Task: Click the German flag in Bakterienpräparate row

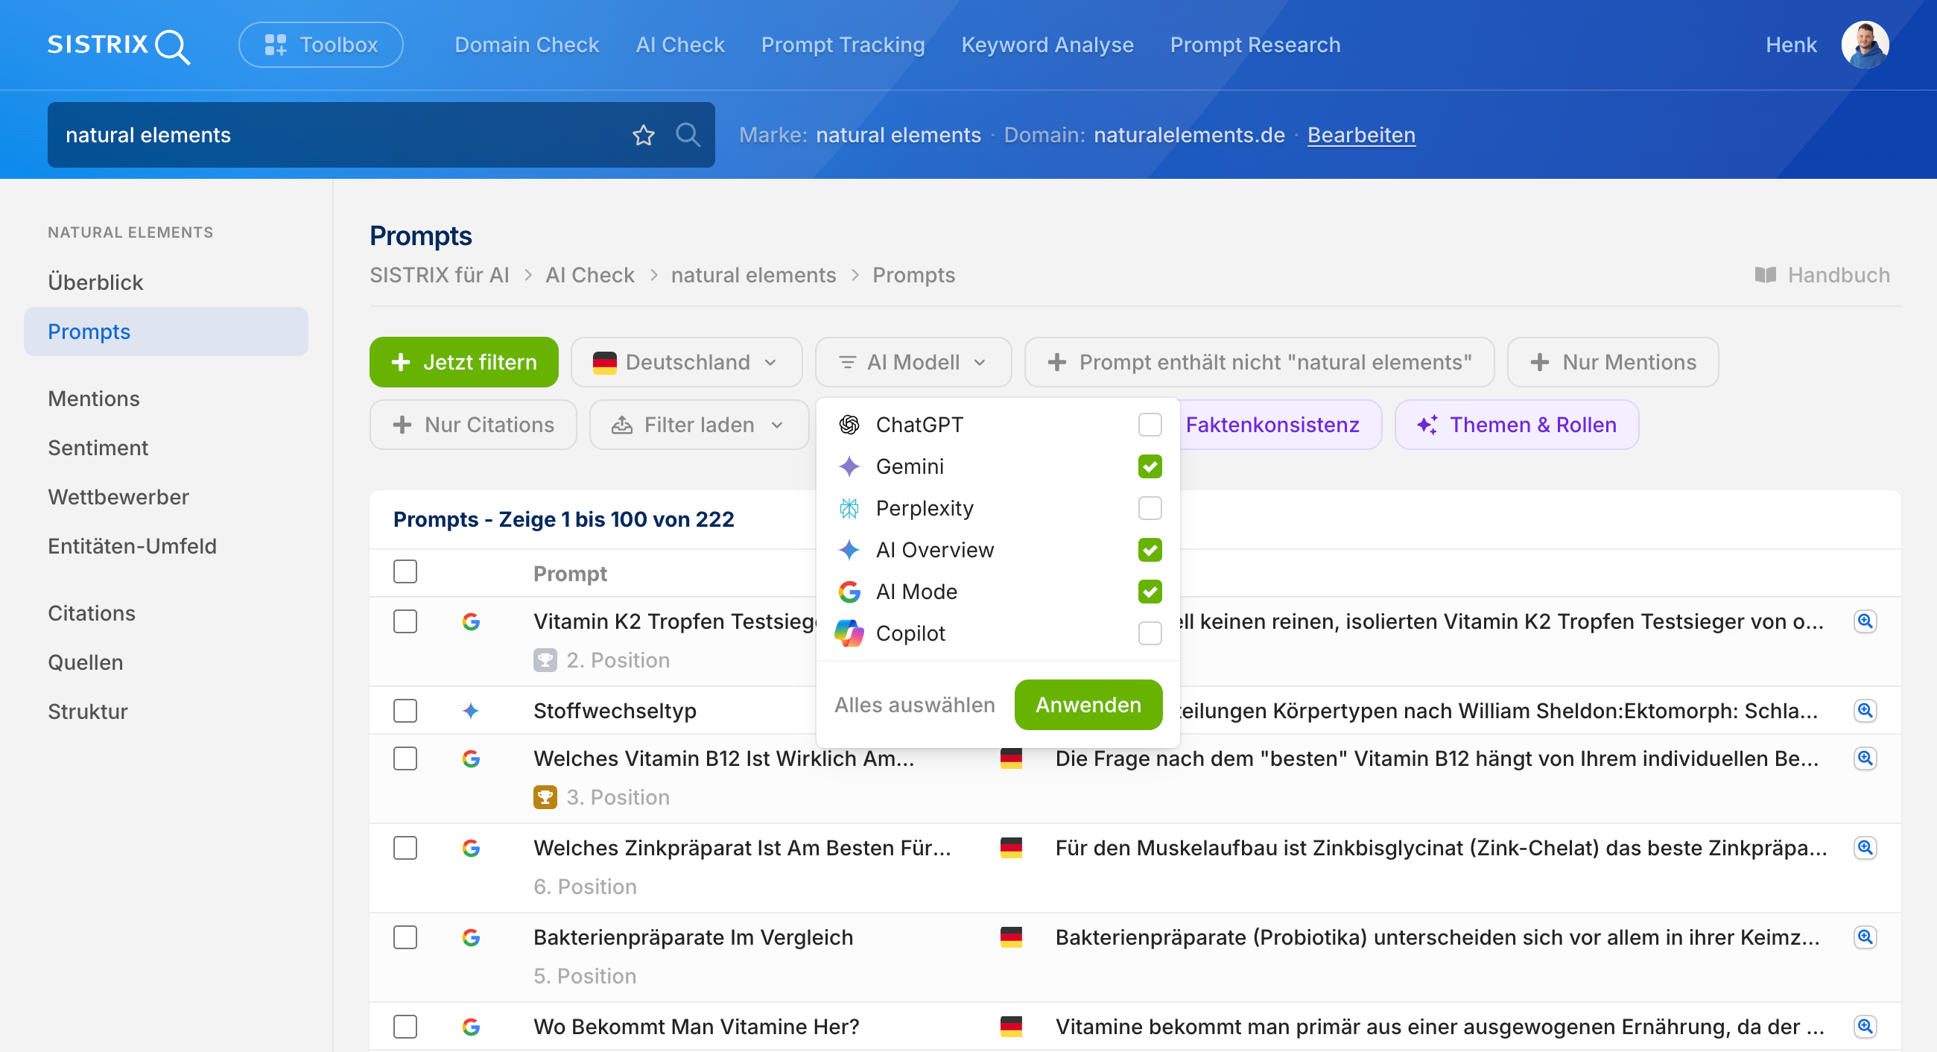Action: tap(1012, 938)
